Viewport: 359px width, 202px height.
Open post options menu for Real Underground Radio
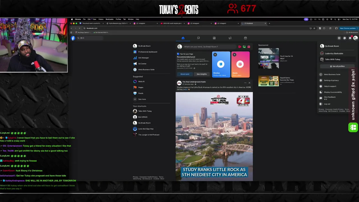pos(245,83)
